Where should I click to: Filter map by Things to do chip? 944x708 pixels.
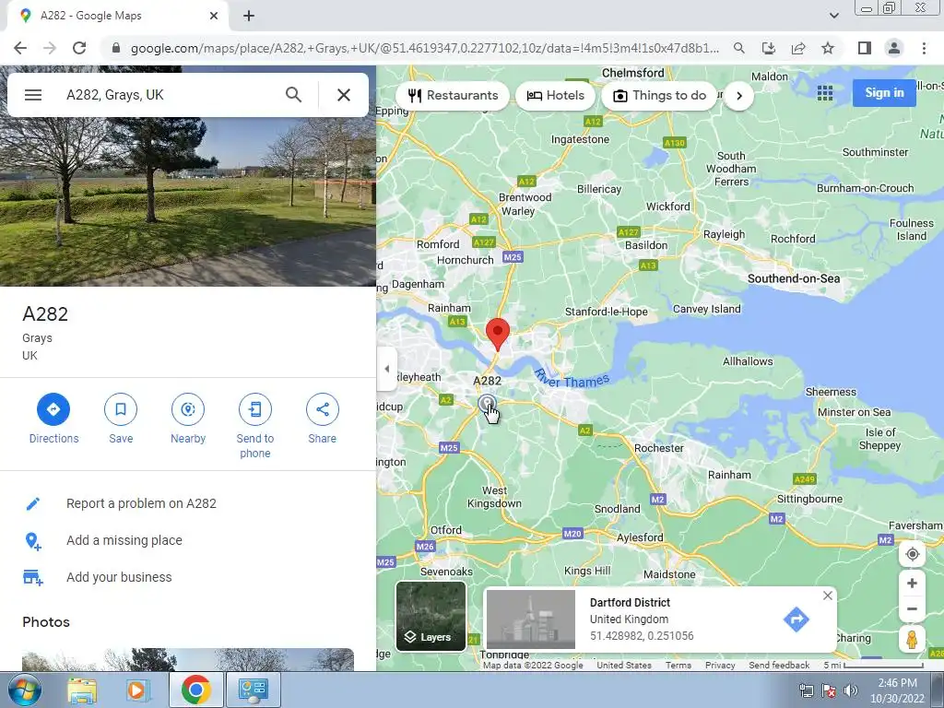[659, 95]
